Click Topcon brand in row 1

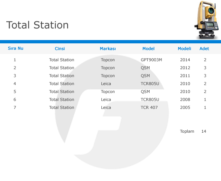click(x=108, y=60)
